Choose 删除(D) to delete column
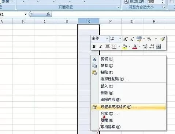Viewport: 175px width, 134px height. [x=129, y=93]
